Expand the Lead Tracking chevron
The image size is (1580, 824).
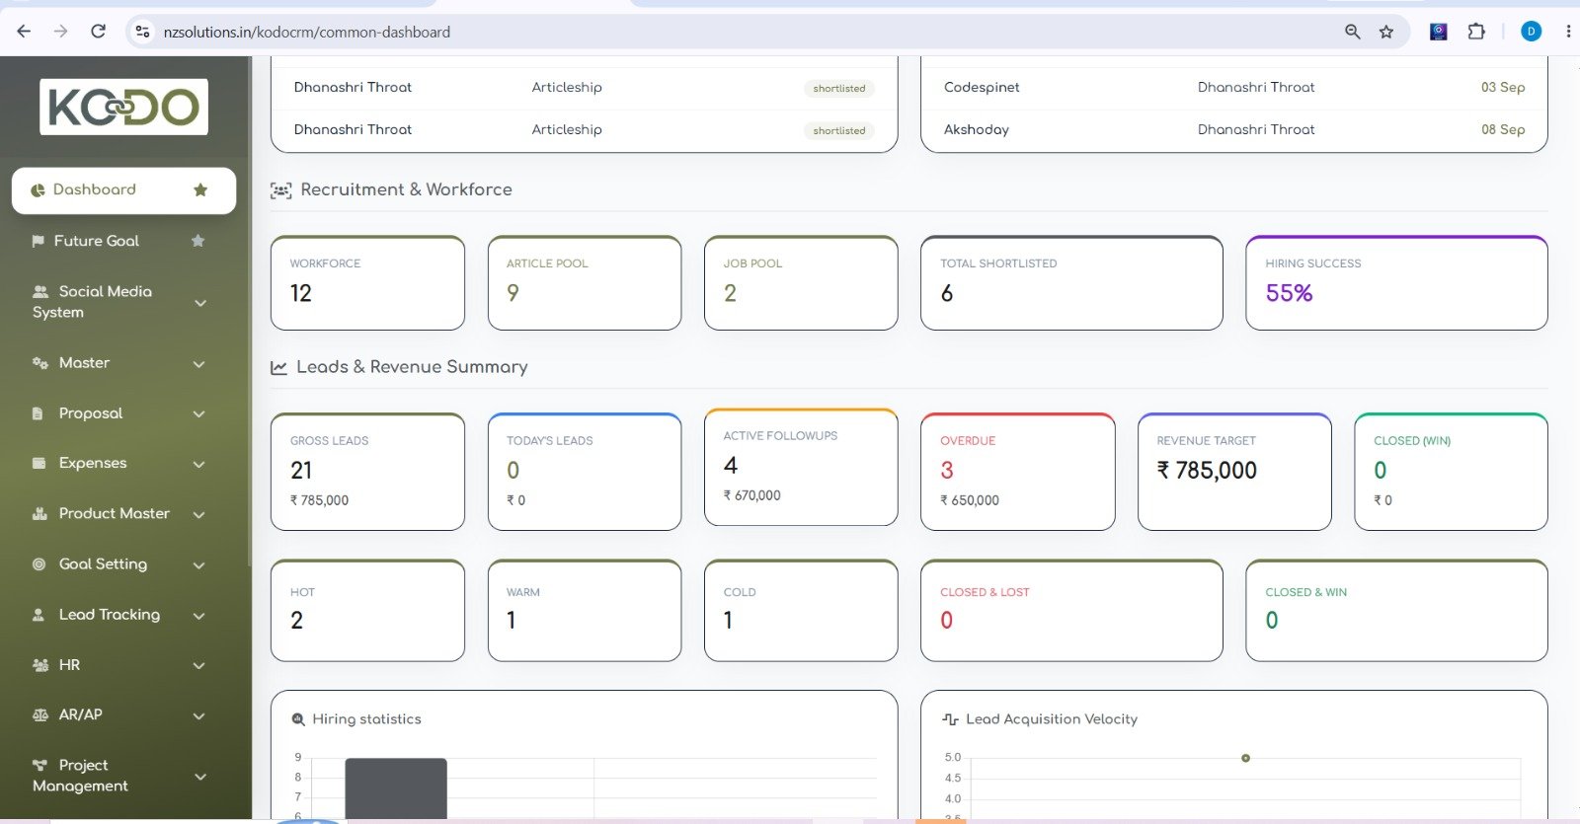tap(199, 616)
